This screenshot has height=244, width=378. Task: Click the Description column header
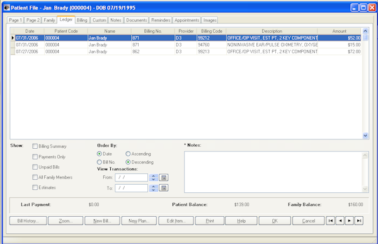click(272, 31)
